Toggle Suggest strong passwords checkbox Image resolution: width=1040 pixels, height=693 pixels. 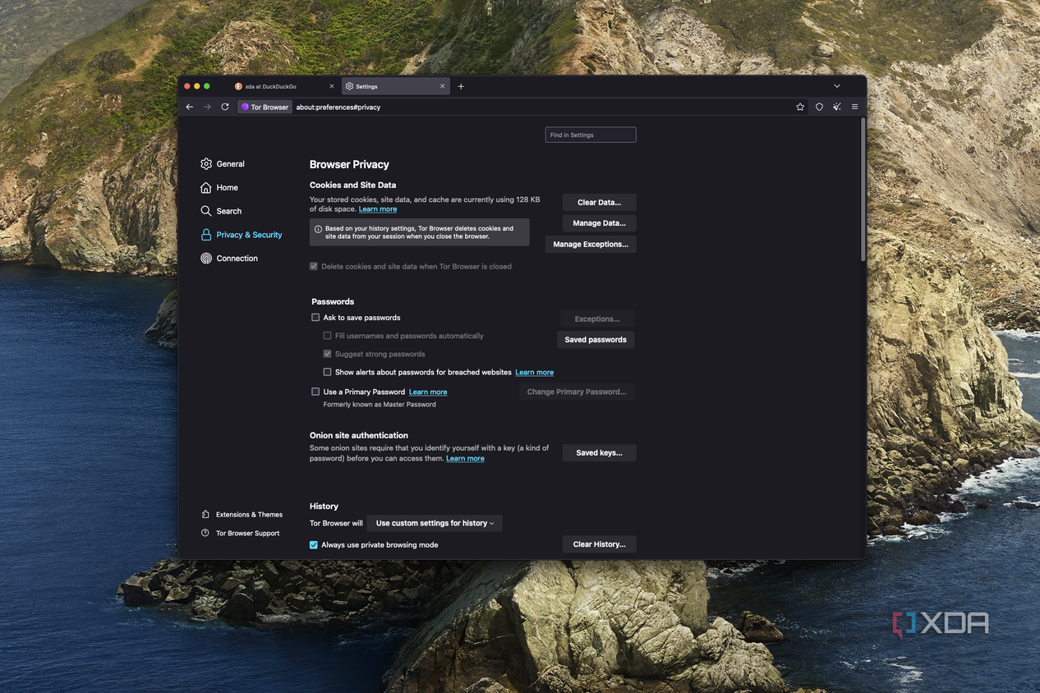coord(327,354)
